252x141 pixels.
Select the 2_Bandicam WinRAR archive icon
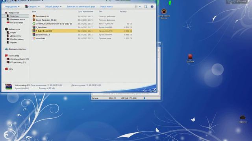coord(34,27)
